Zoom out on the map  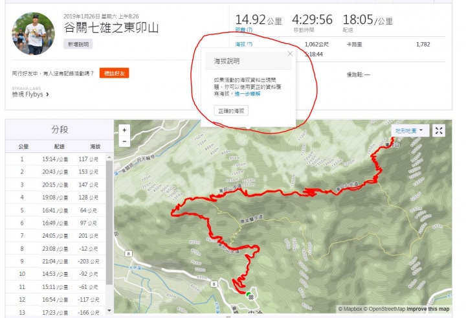click(x=124, y=141)
